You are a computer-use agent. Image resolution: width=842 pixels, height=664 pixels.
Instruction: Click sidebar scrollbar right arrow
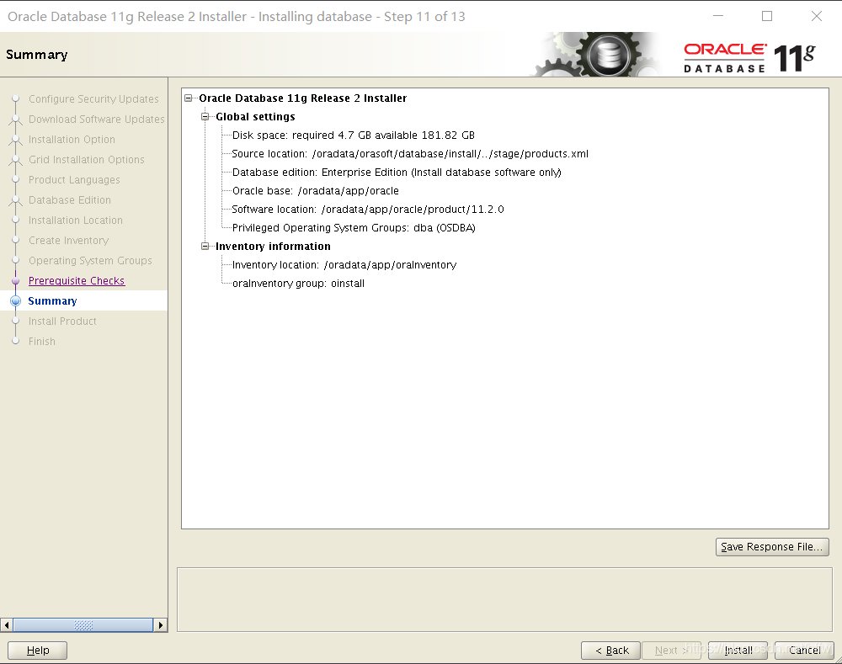(x=160, y=624)
